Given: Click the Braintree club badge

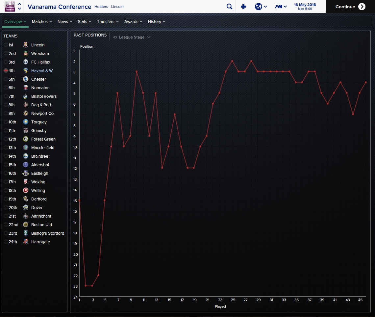Looking at the screenshot, I should 26,156.
